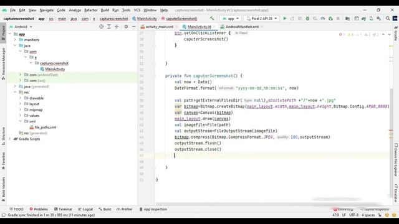Open Device File Explorer side tab
The width and height of the screenshot is (399, 224).
[396, 160]
